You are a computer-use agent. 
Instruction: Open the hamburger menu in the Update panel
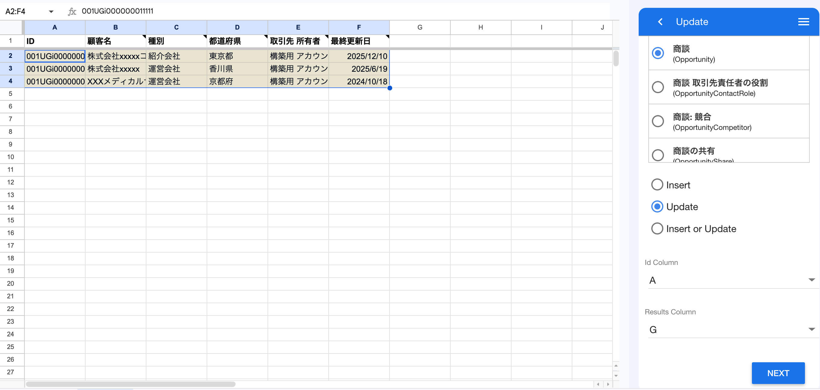[803, 22]
